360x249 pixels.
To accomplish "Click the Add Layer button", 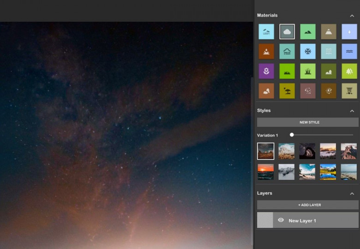I will (x=307, y=205).
